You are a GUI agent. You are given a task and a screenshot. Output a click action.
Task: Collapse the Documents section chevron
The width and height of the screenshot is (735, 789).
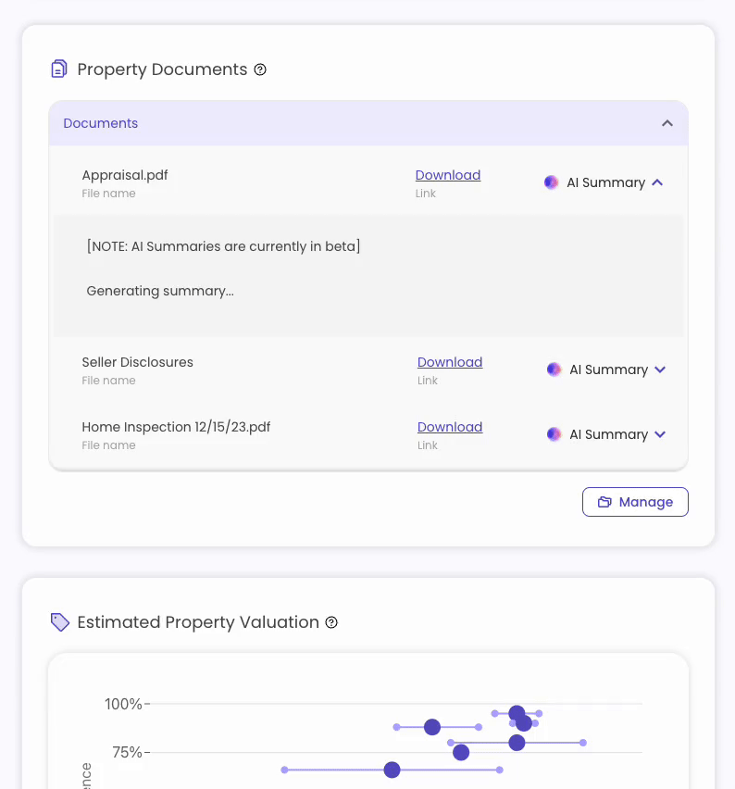(667, 123)
